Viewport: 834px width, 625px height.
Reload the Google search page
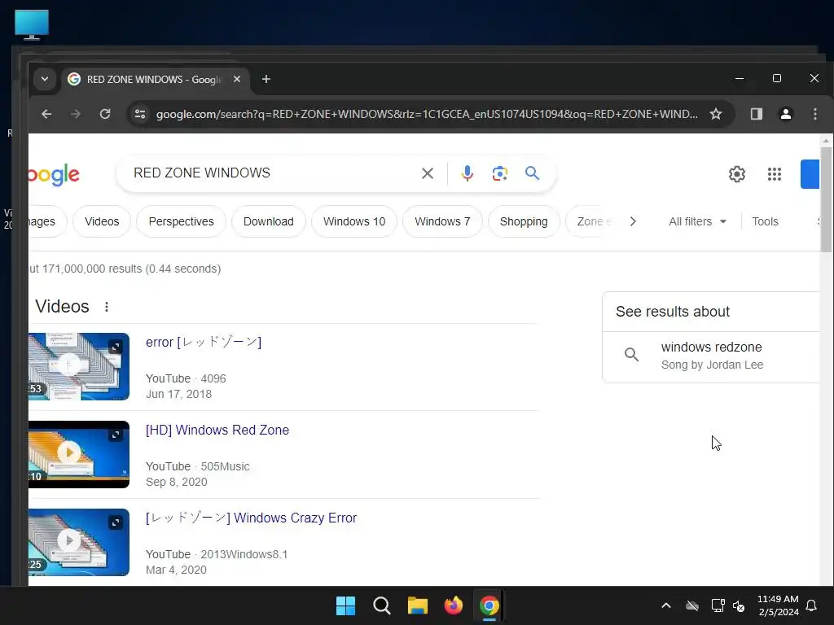tap(105, 114)
